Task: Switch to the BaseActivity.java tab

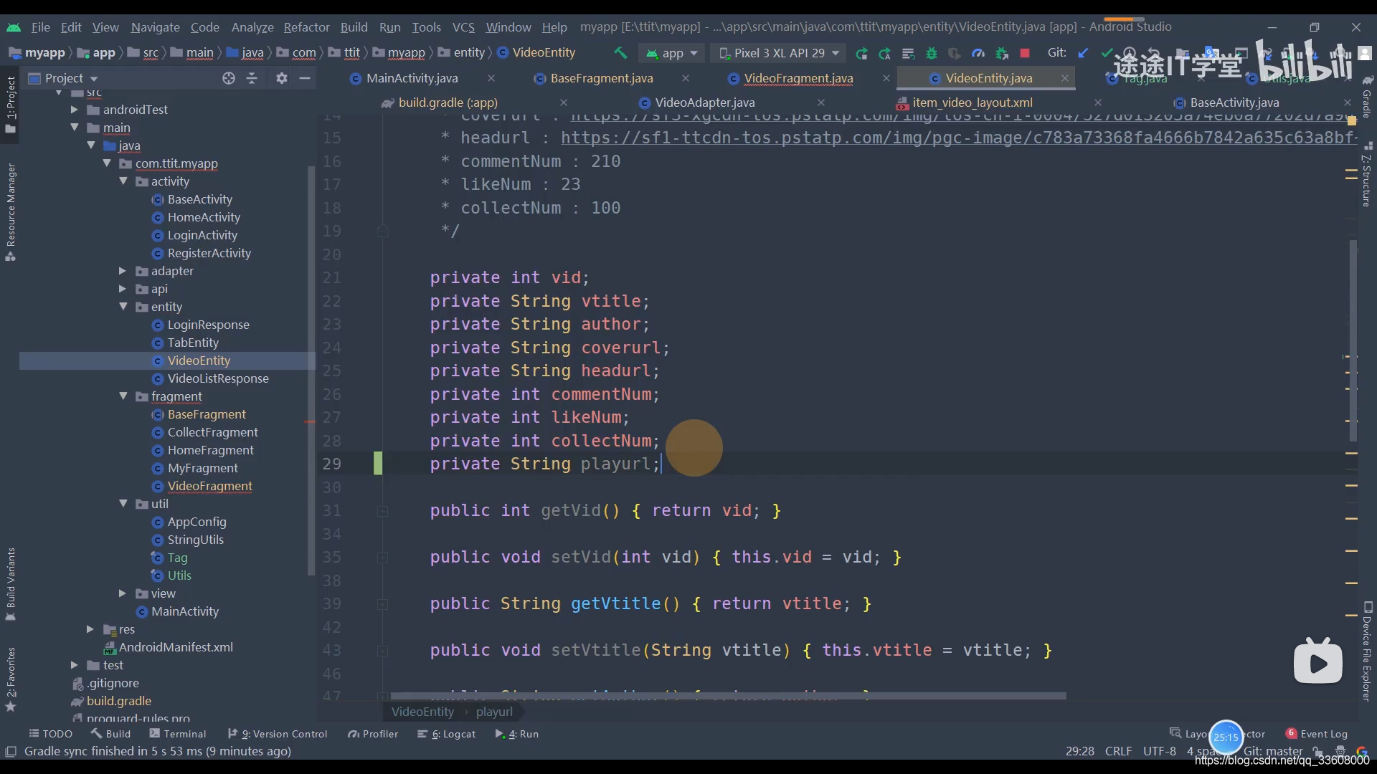Action: [1234, 102]
